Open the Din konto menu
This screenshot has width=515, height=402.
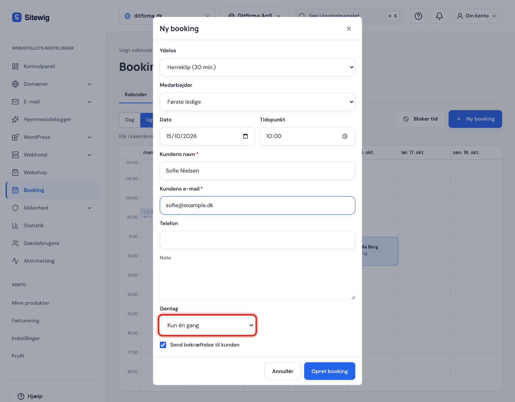coord(476,16)
